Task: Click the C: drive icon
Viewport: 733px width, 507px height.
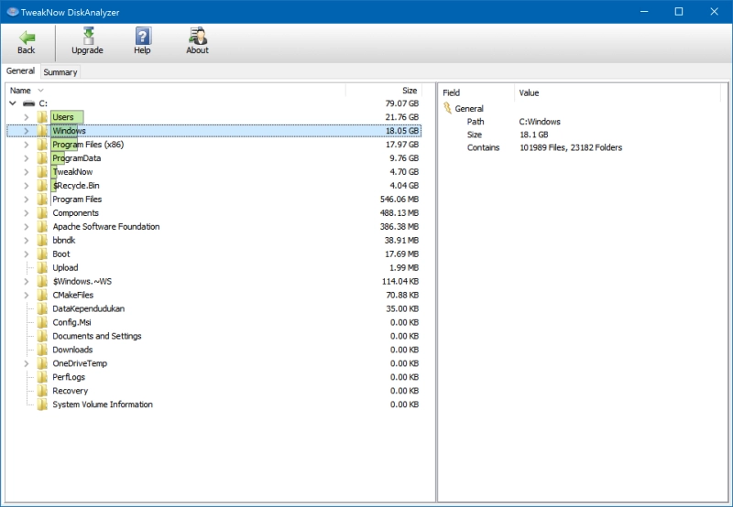Action: [x=29, y=103]
